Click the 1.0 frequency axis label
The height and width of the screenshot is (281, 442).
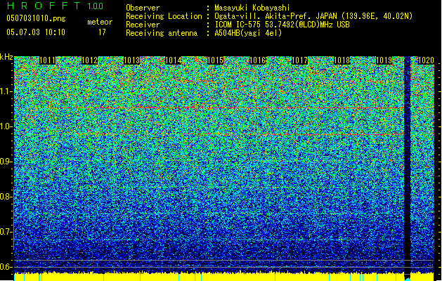tap(6, 127)
